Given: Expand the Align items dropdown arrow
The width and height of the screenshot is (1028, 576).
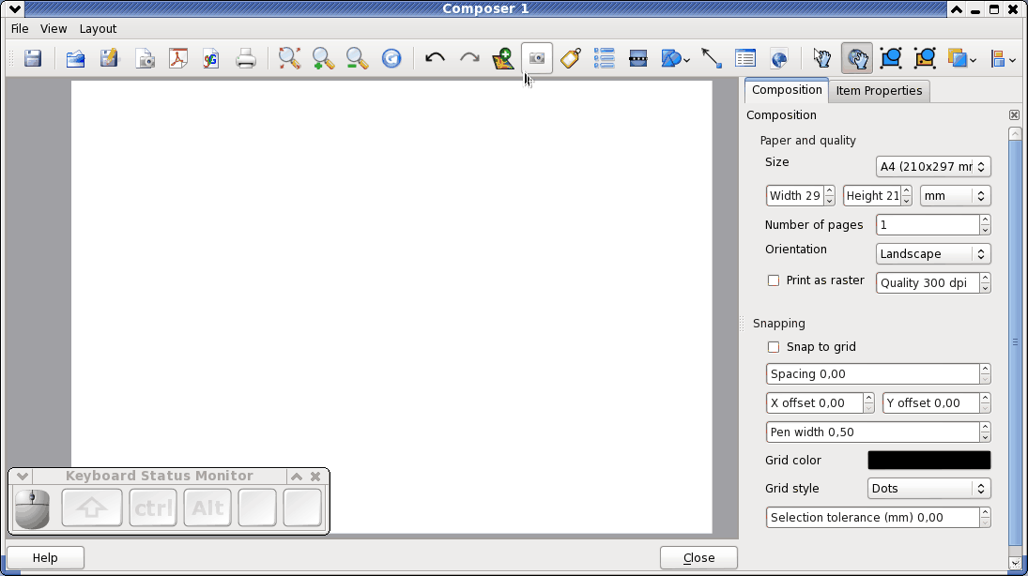Looking at the screenshot, I should [1013, 60].
